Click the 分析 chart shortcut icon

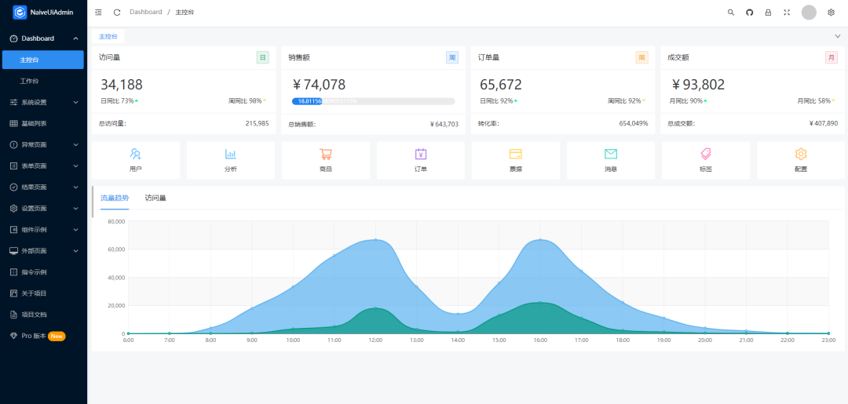[x=231, y=154]
